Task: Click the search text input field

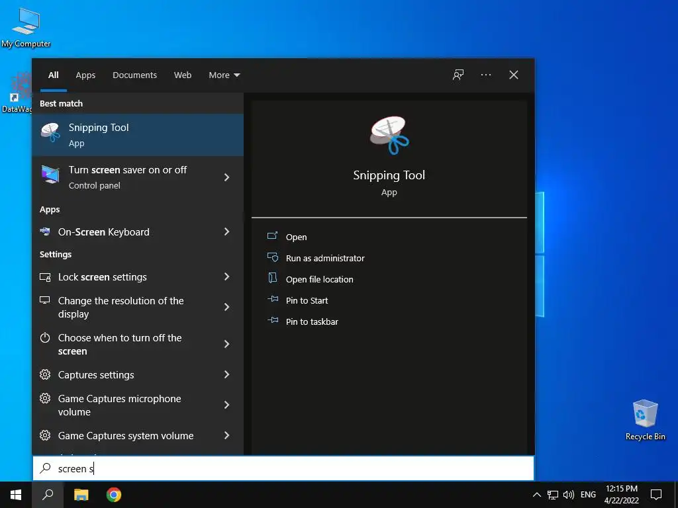Action: (x=283, y=468)
